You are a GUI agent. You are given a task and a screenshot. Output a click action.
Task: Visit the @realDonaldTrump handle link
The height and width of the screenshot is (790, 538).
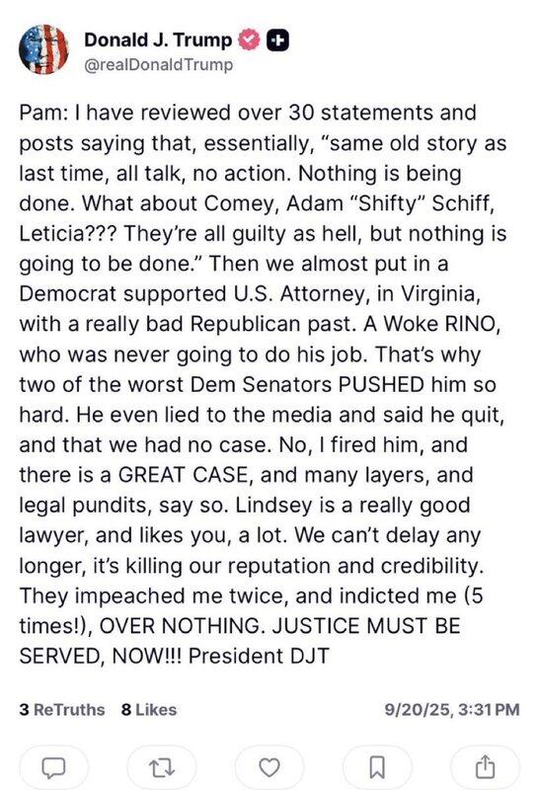click(159, 65)
